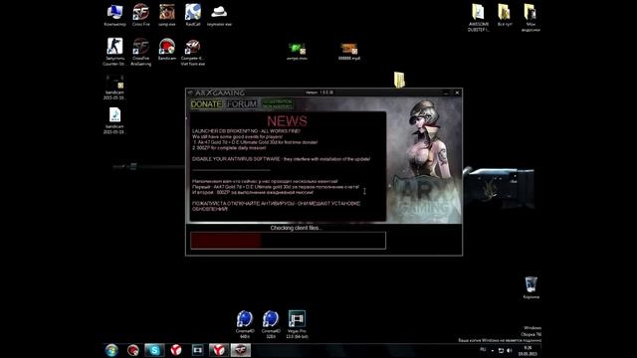Open the FORUM button in launcher
Image resolution: width=637 pixels, height=358 pixels.
click(x=242, y=104)
